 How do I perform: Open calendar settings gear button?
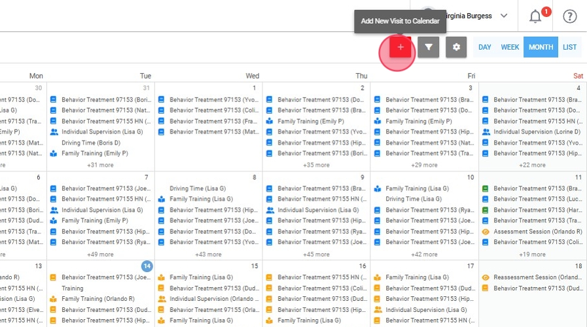456,47
